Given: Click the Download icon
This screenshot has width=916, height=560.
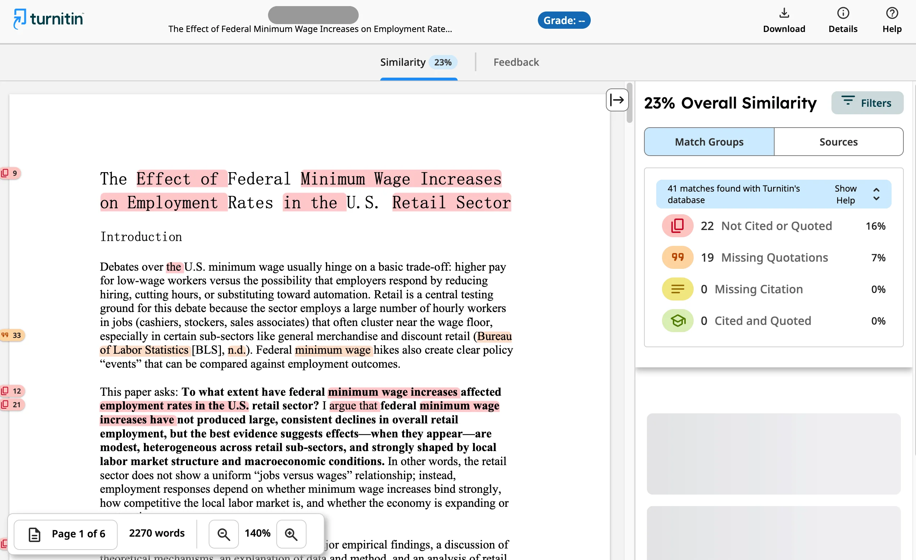Looking at the screenshot, I should [784, 13].
